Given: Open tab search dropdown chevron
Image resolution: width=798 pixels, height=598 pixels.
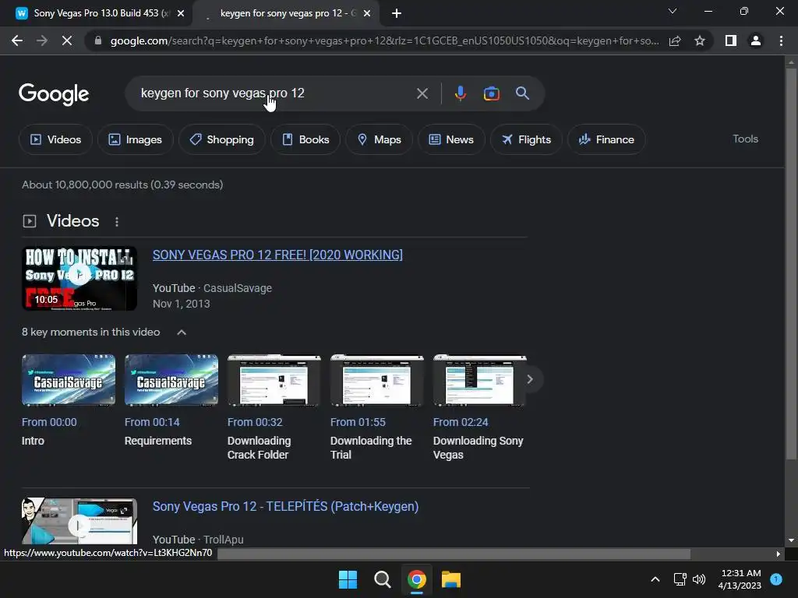Looking at the screenshot, I should tap(673, 11).
